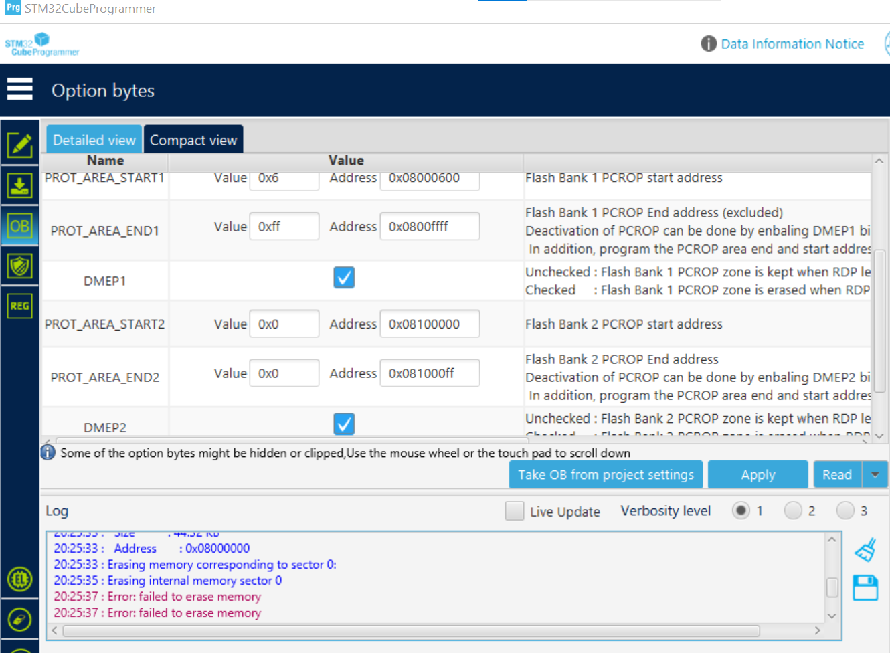The image size is (890, 653).
Task: Open the hamburger menu icon
Action: coord(20,88)
